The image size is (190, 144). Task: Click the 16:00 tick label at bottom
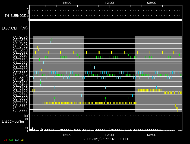[x=67, y=135]
